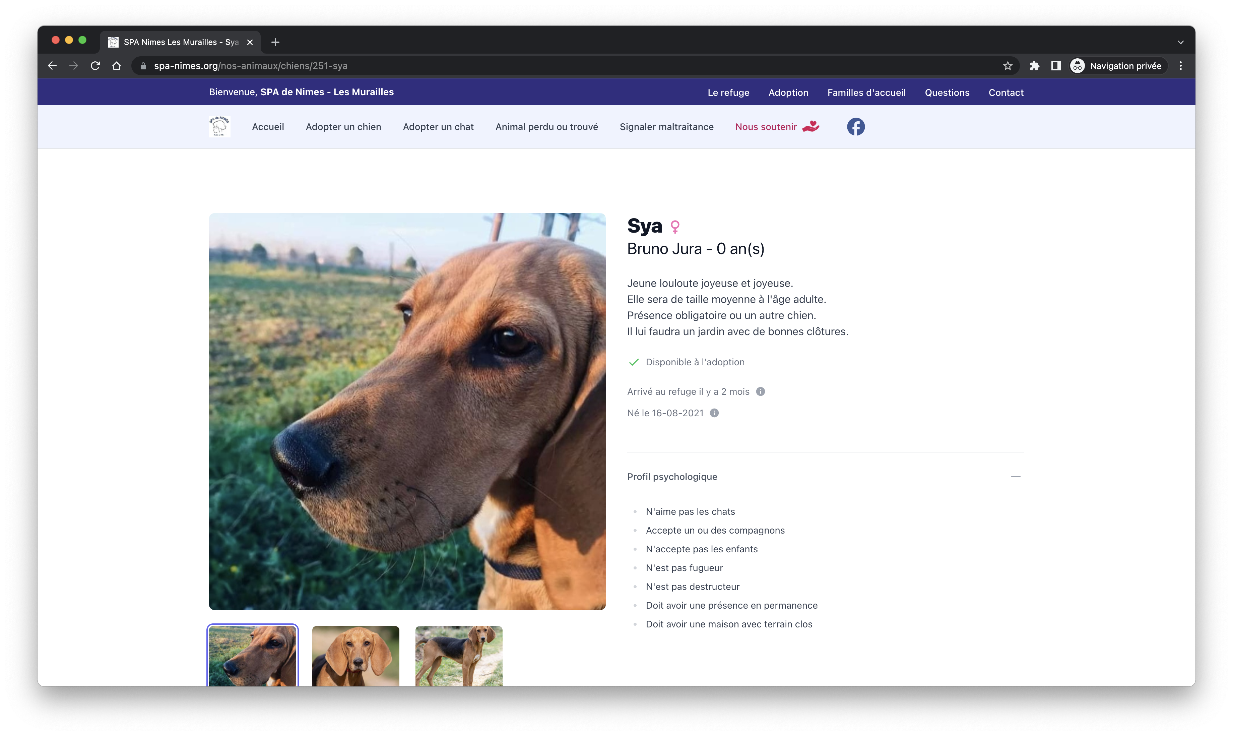Open the Facebook page icon
The width and height of the screenshot is (1233, 736).
(x=856, y=127)
